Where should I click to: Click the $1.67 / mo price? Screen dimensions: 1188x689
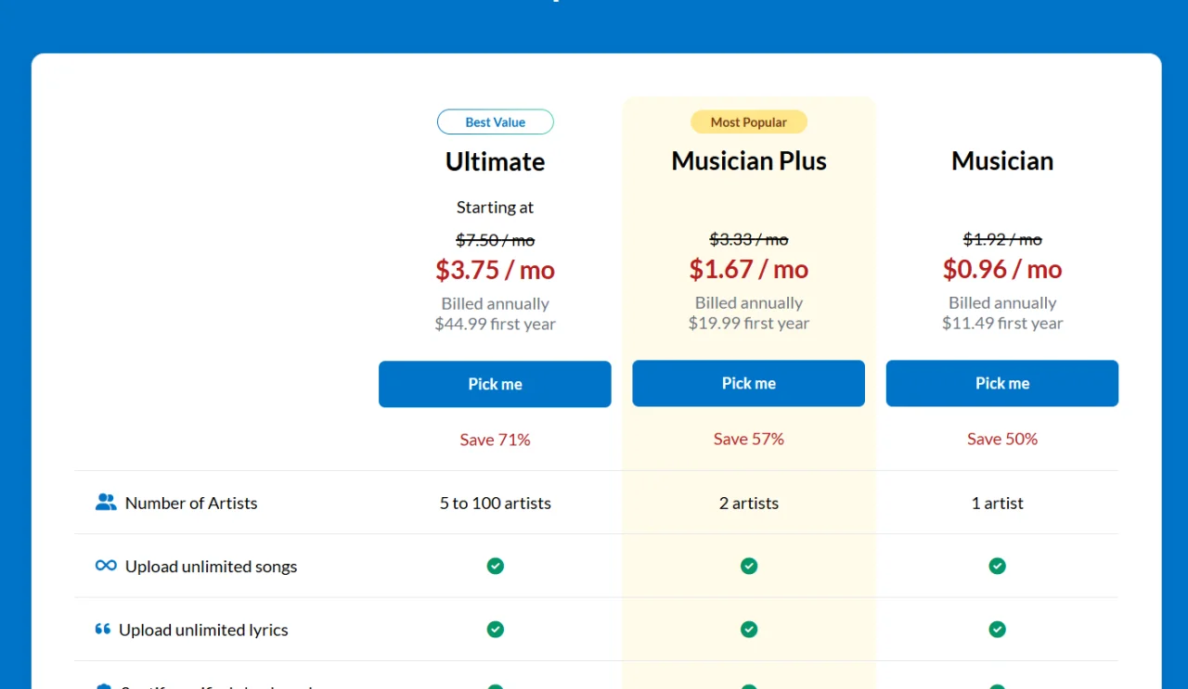749,269
